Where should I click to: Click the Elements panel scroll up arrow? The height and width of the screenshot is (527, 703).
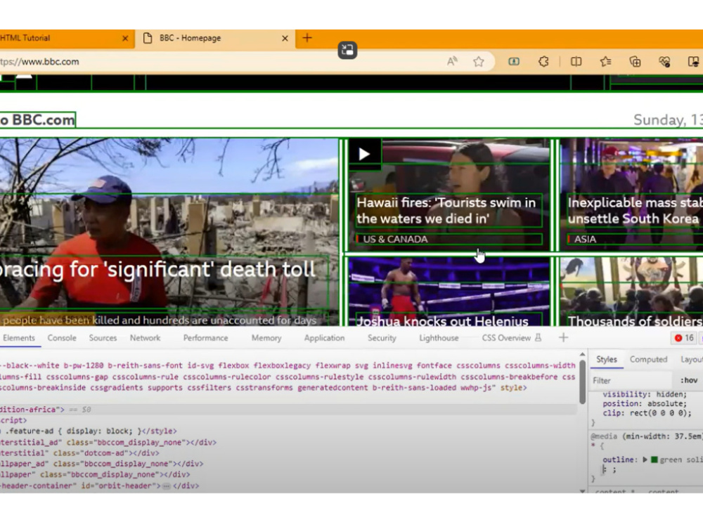point(582,354)
